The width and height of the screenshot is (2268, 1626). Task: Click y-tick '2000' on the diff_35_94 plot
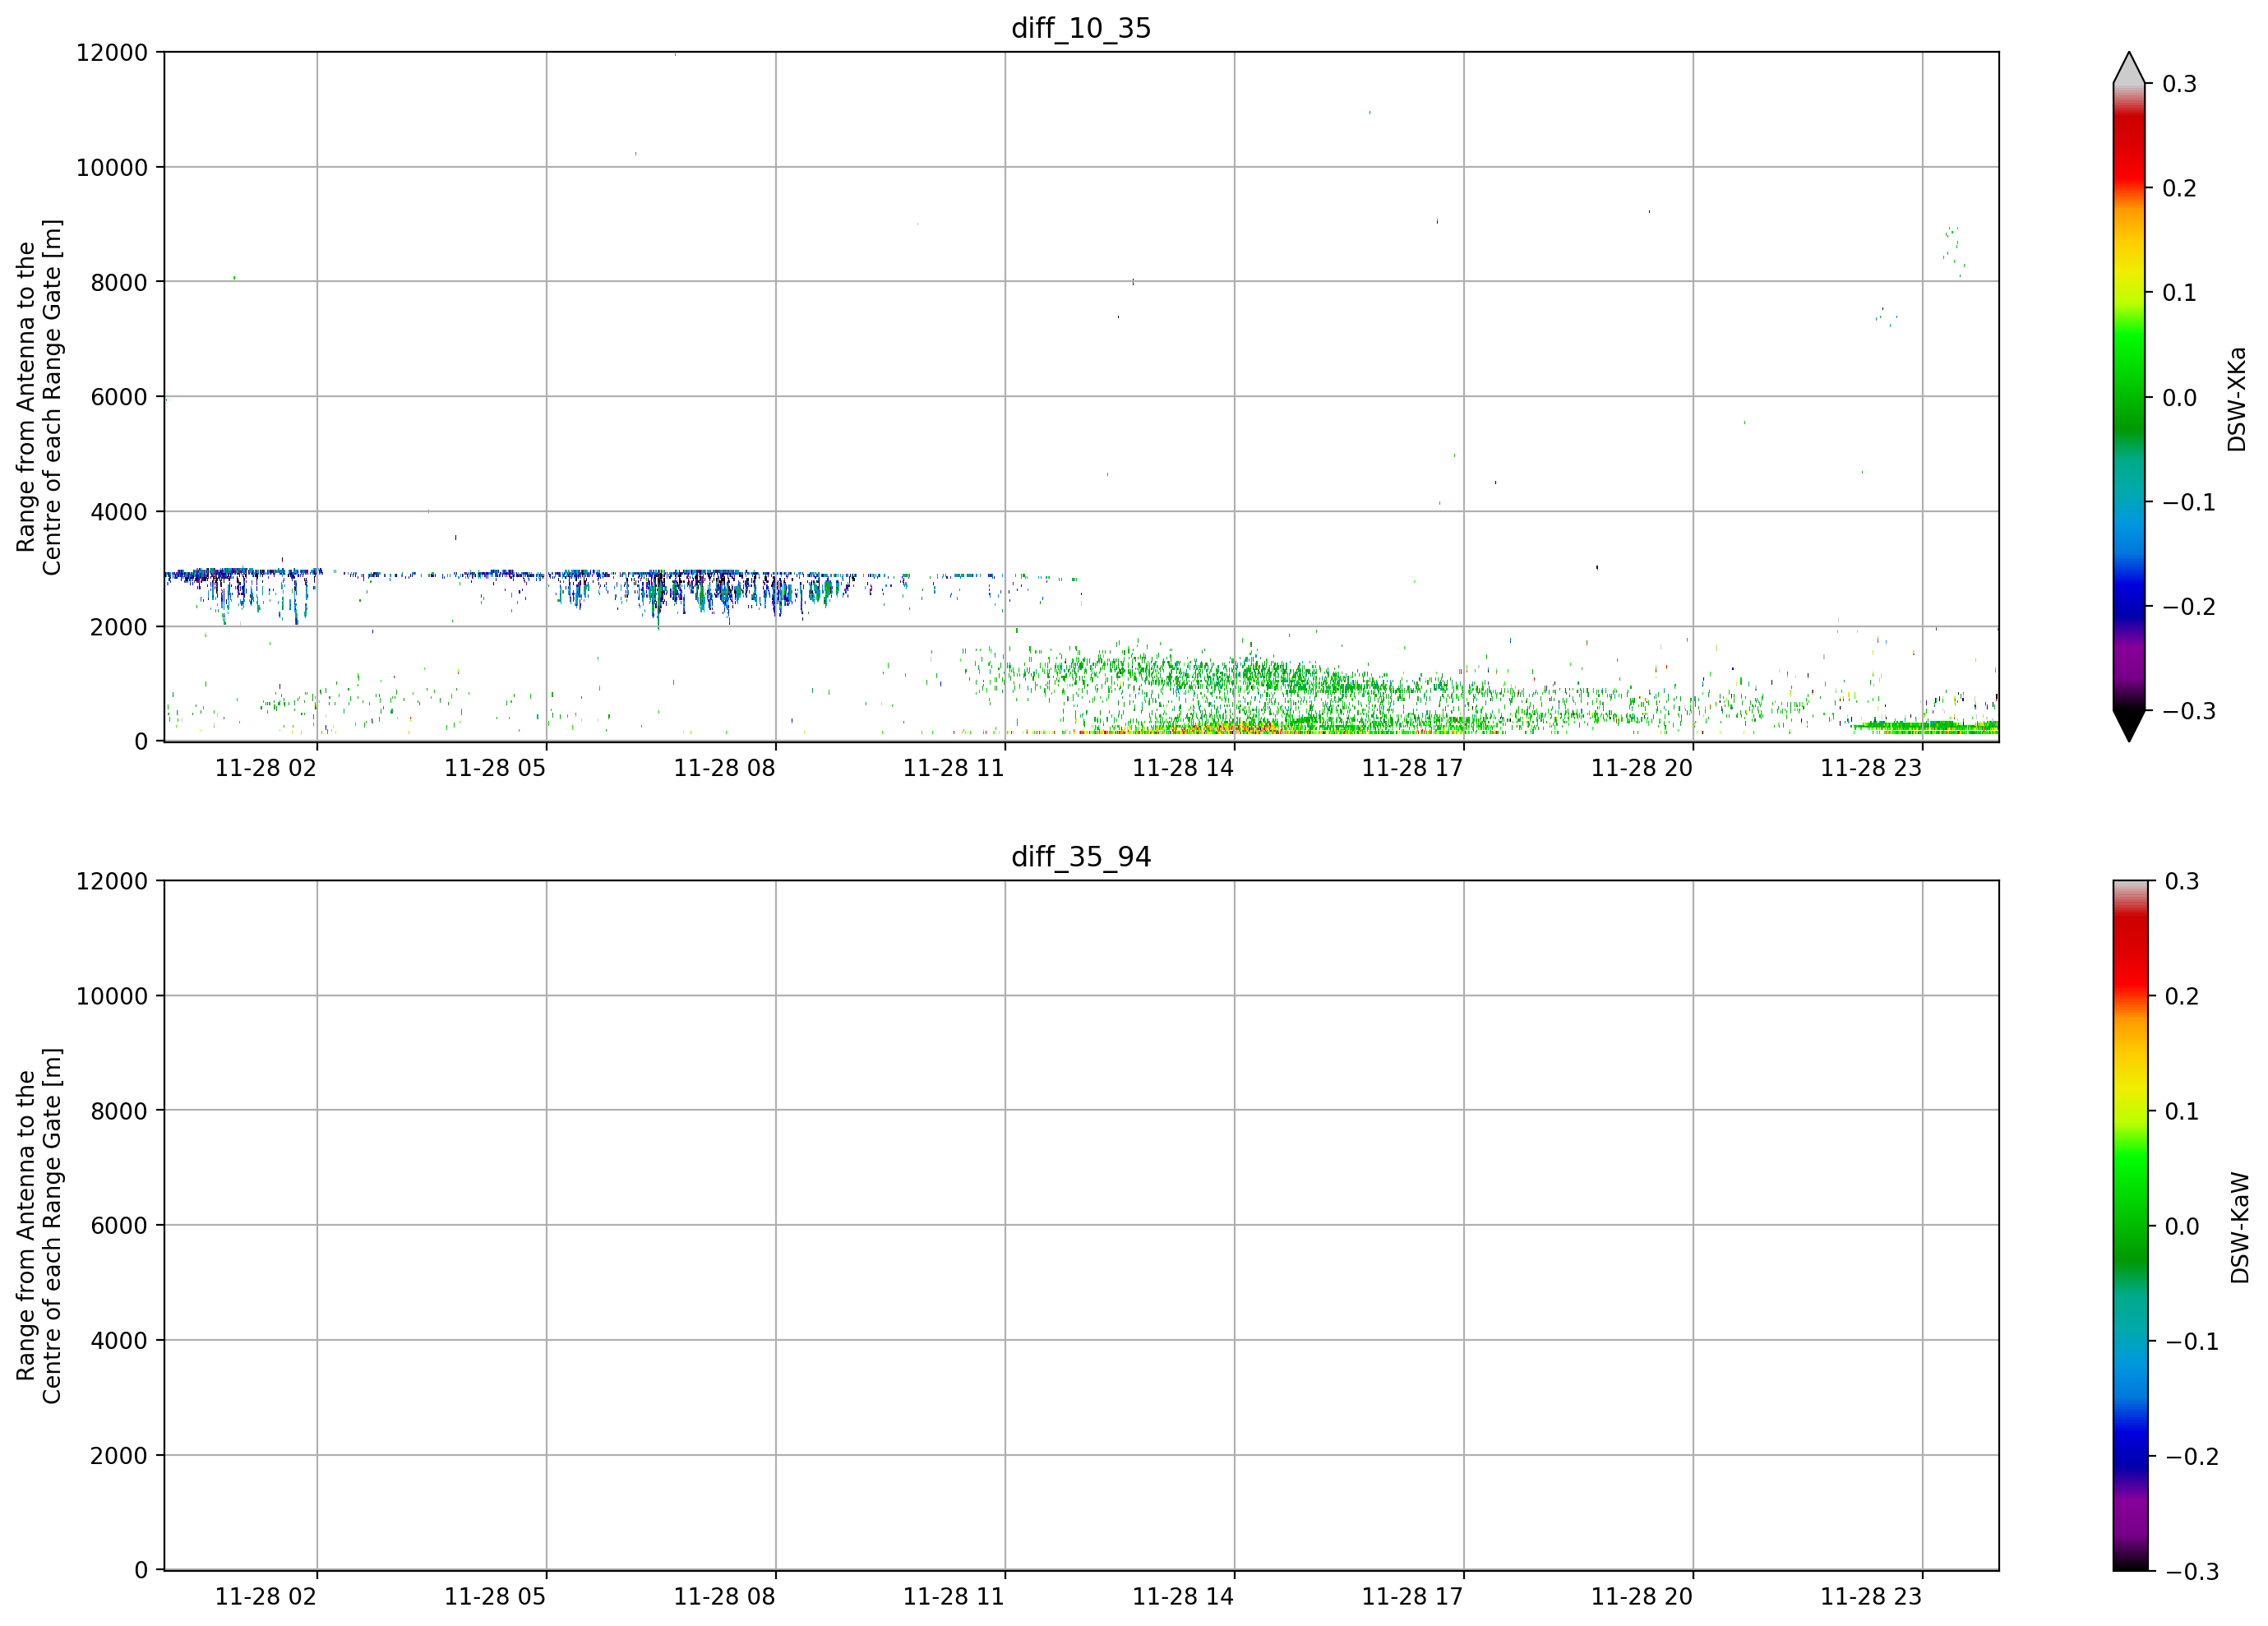point(119,1456)
